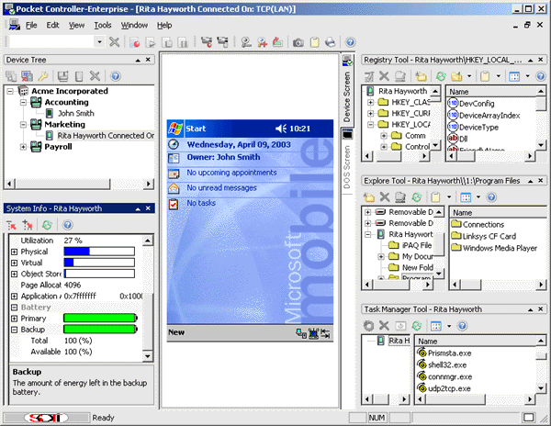Collapse the Acme Incorporated tree node
This screenshot has width=551, height=426.
10,91
